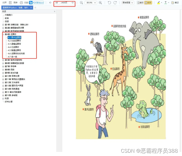Click the cartoon PDF page illustration
Viewport: 182px width, 156px height.
[121, 77]
